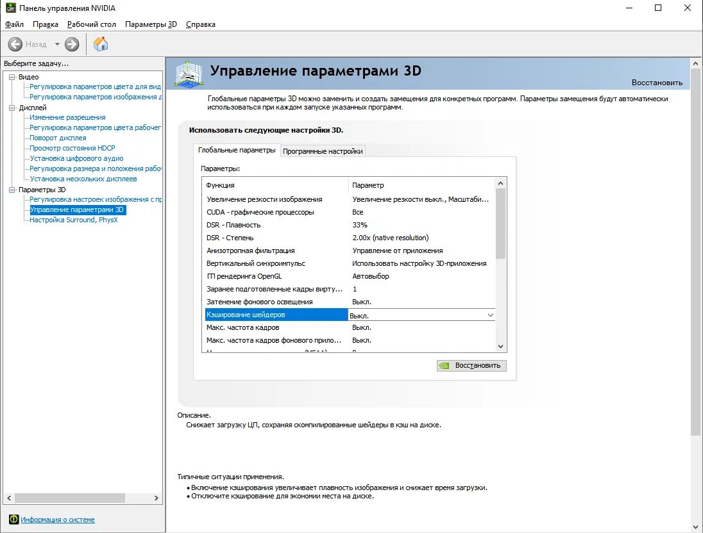Open the Кэширование шейдеров value dropdown
This screenshot has width=703, height=533.
pyautogui.click(x=491, y=315)
